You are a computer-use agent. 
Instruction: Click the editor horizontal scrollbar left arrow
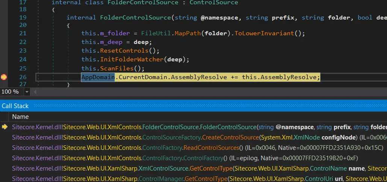[x=36, y=92]
